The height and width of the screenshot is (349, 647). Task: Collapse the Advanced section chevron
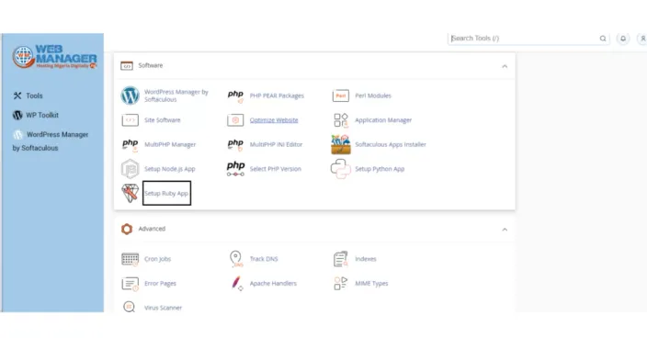pyautogui.click(x=505, y=230)
